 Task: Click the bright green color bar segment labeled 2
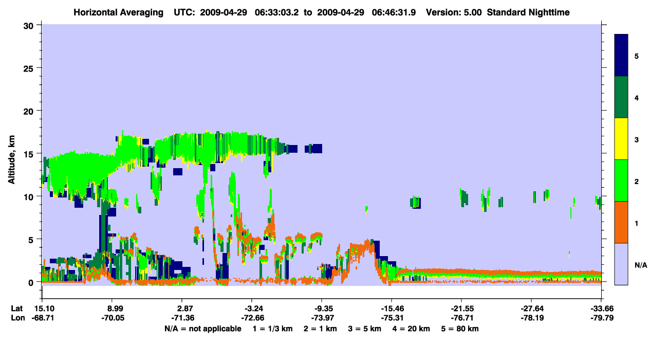point(621,180)
